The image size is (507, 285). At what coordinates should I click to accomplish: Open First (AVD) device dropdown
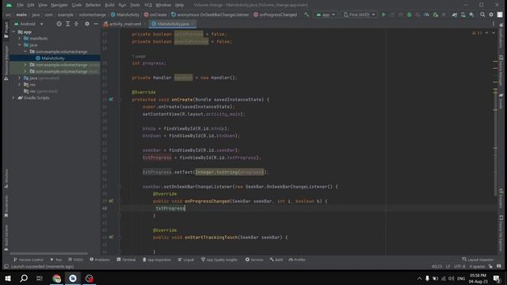click(x=359, y=14)
